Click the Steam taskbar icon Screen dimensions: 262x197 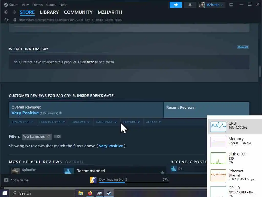109,193
